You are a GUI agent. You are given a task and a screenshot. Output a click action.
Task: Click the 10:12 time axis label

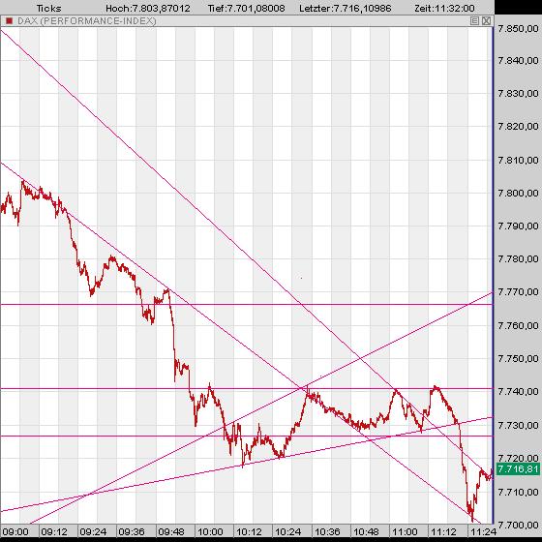(249, 531)
